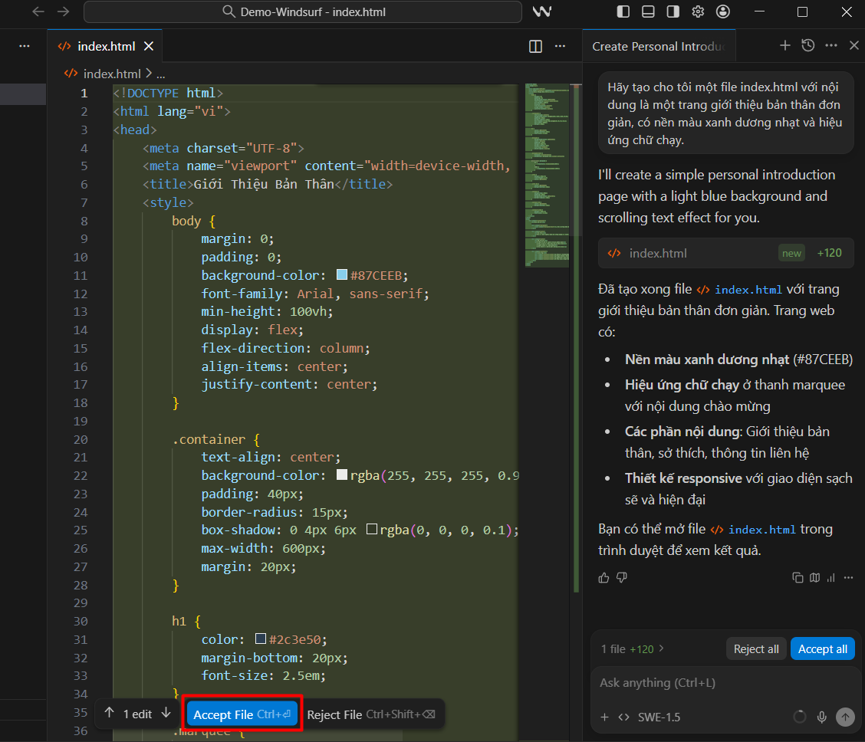The height and width of the screenshot is (742, 865).
Task: Open more actions menu in chat header
Action: (831, 46)
